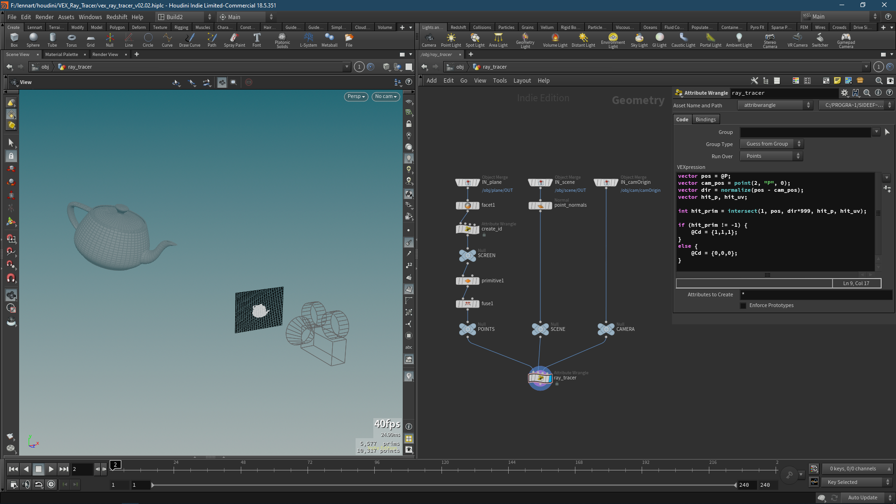Open the Persp viewport dropdown

[x=356, y=97]
